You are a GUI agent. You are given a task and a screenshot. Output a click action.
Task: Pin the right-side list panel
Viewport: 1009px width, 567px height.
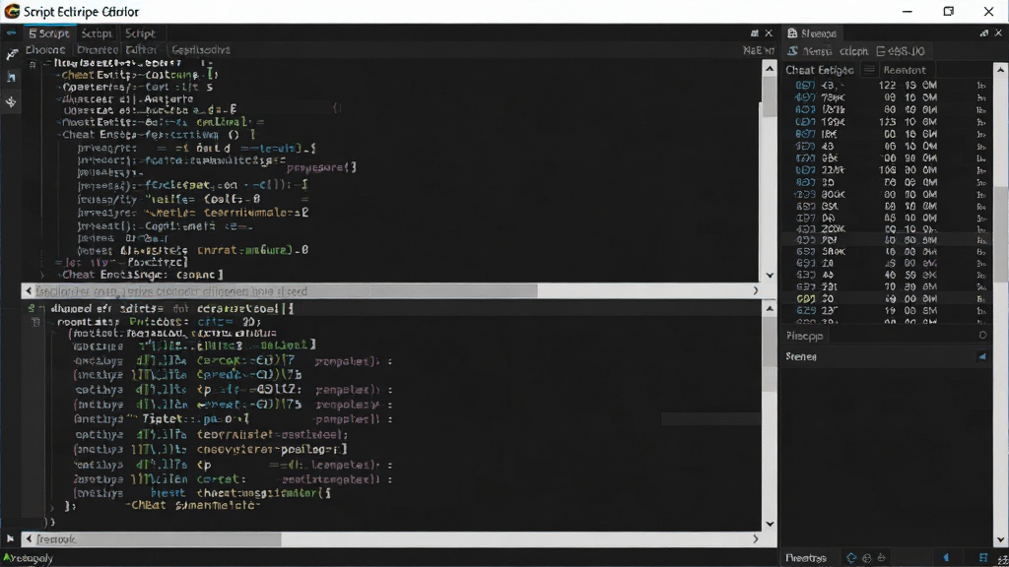(x=984, y=32)
